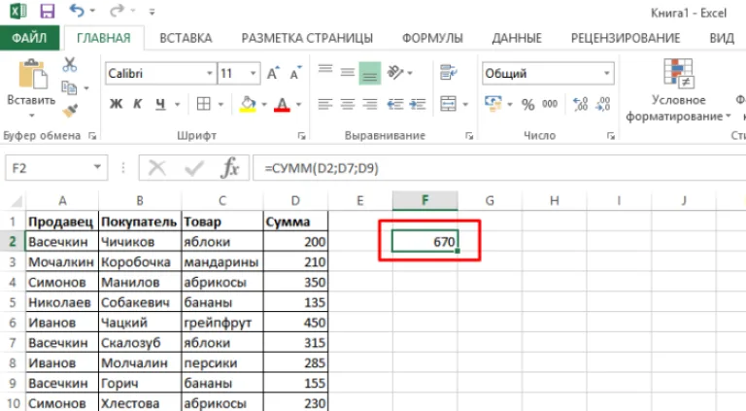This screenshot has height=411, width=746.
Task: Open the Calibri font name dropdown
Action: 209,73
